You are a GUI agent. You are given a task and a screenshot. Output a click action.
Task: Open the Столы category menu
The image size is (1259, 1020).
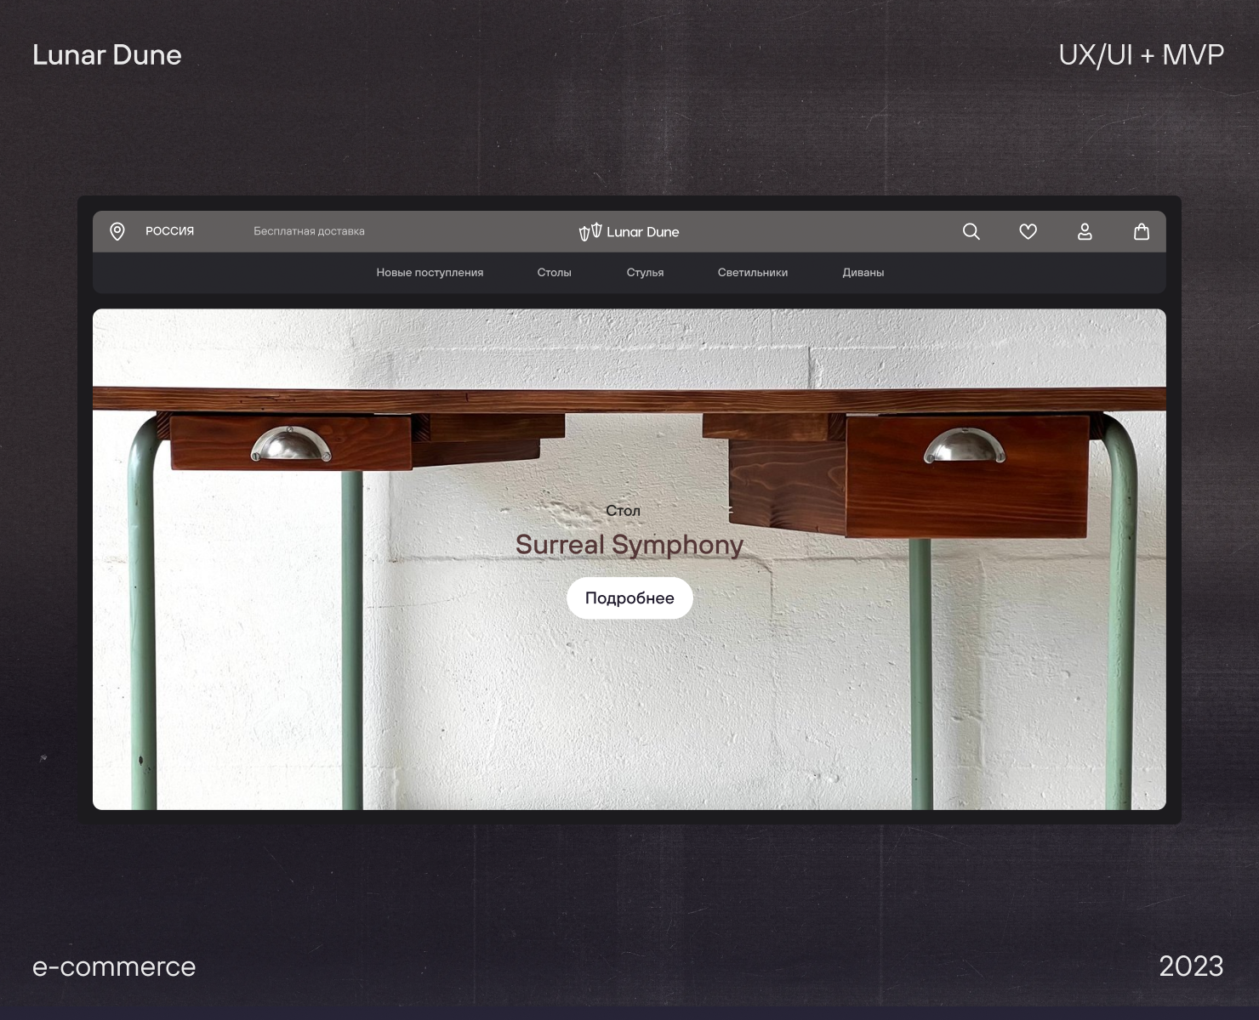click(x=554, y=272)
